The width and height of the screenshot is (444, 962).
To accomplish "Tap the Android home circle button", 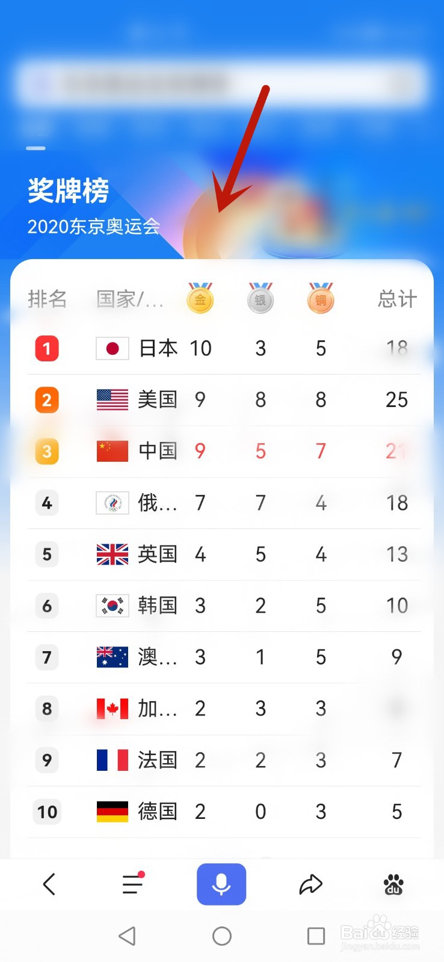I will coord(222,936).
